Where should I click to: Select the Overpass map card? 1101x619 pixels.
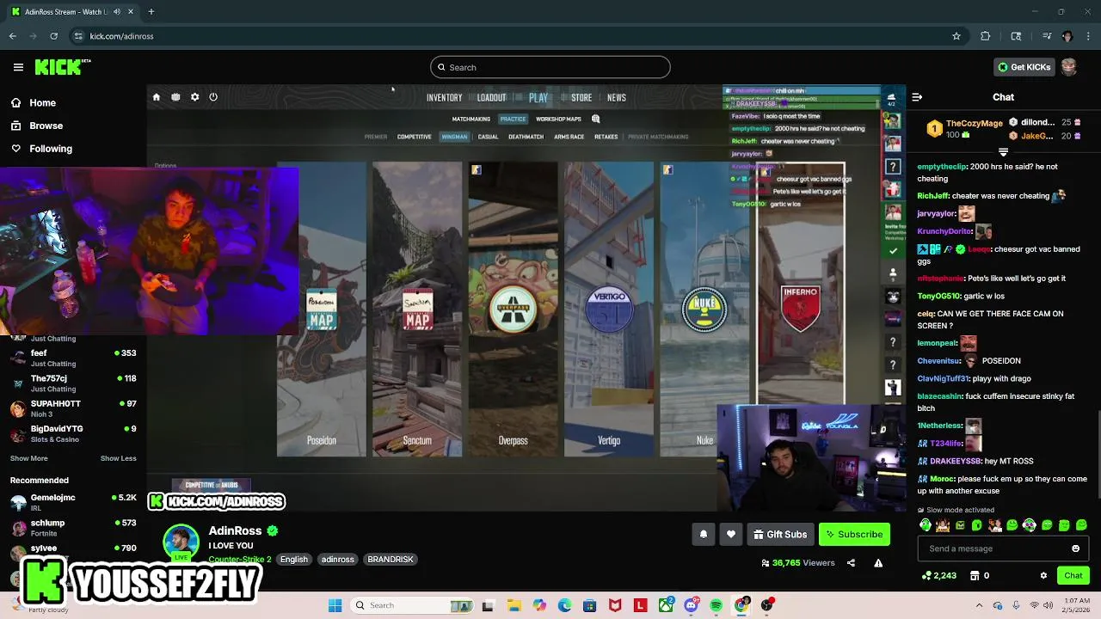click(x=513, y=309)
